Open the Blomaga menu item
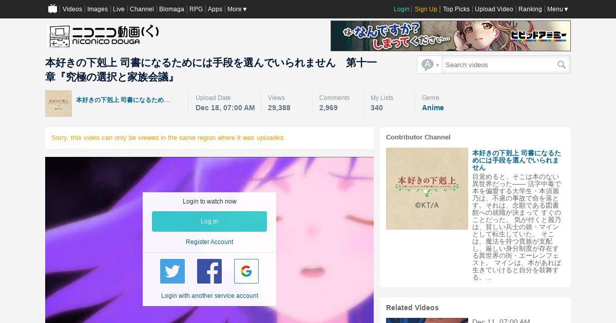 [x=171, y=9]
